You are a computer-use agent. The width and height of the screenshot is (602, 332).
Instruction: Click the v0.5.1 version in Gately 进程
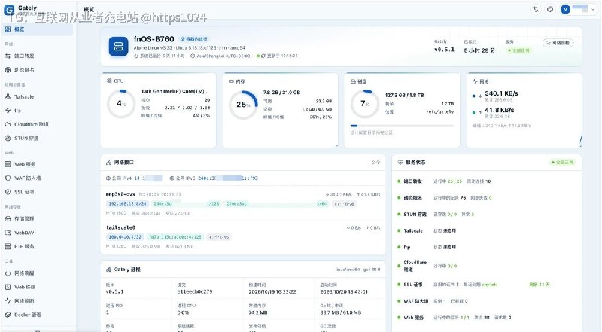click(x=114, y=291)
